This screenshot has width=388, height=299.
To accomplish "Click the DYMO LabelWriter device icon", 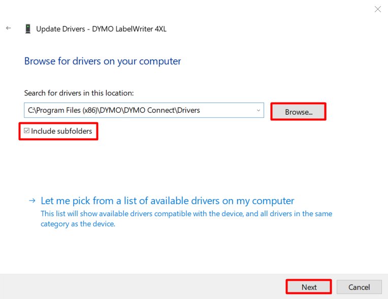I will (x=28, y=29).
